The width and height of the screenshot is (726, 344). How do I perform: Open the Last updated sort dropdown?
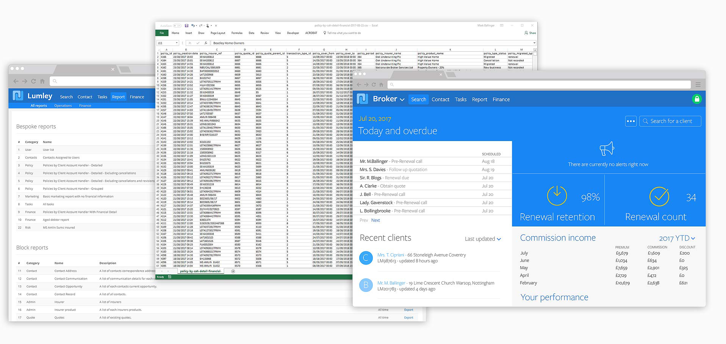click(x=483, y=239)
